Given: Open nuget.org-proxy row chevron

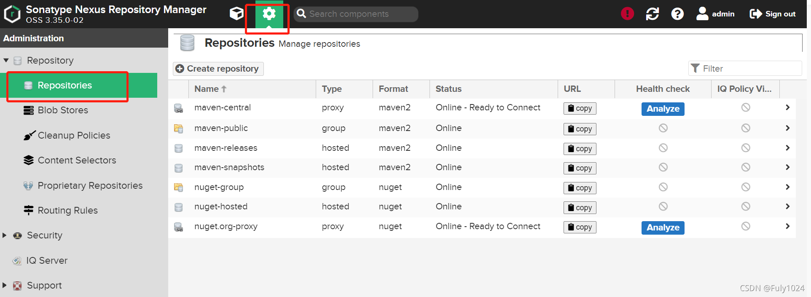Looking at the screenshot, I should [x=787, y=226].
